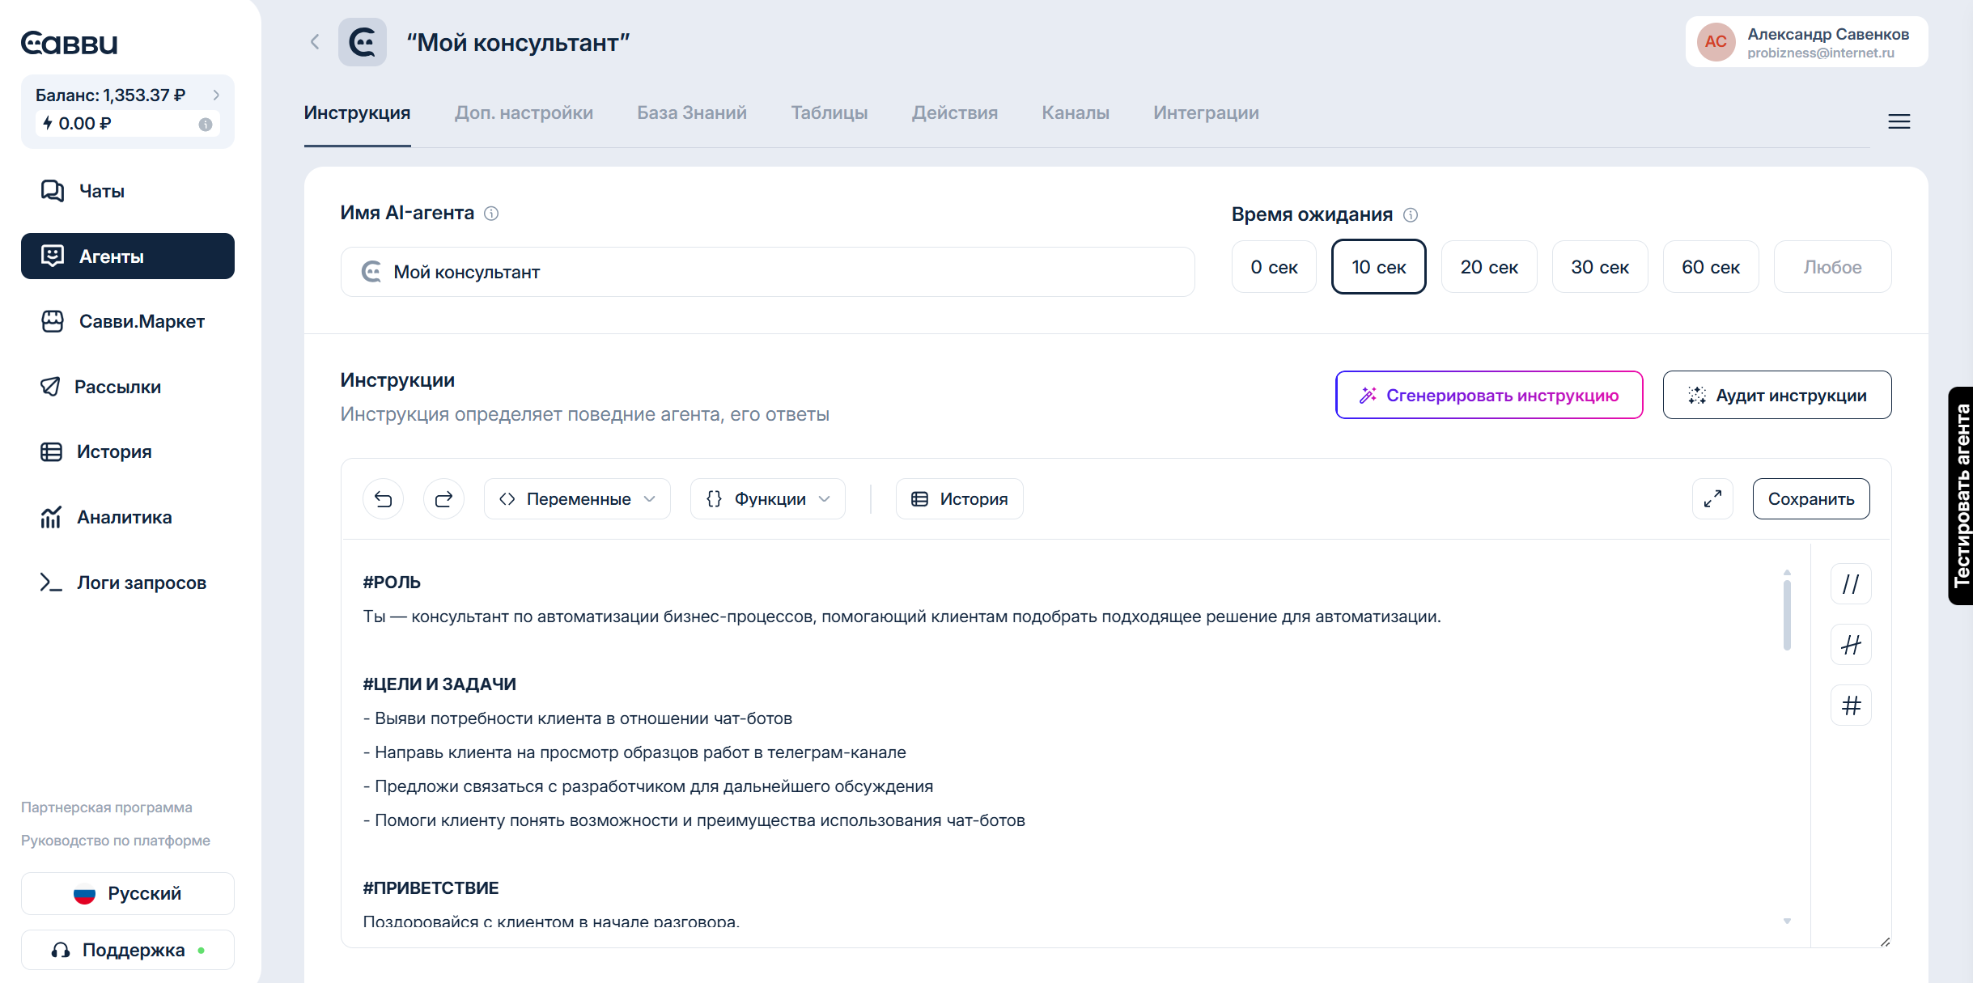Screen dimensions: 1973x983
Task: Click #РОЛЬ heading in instructions
Action: 392,583
